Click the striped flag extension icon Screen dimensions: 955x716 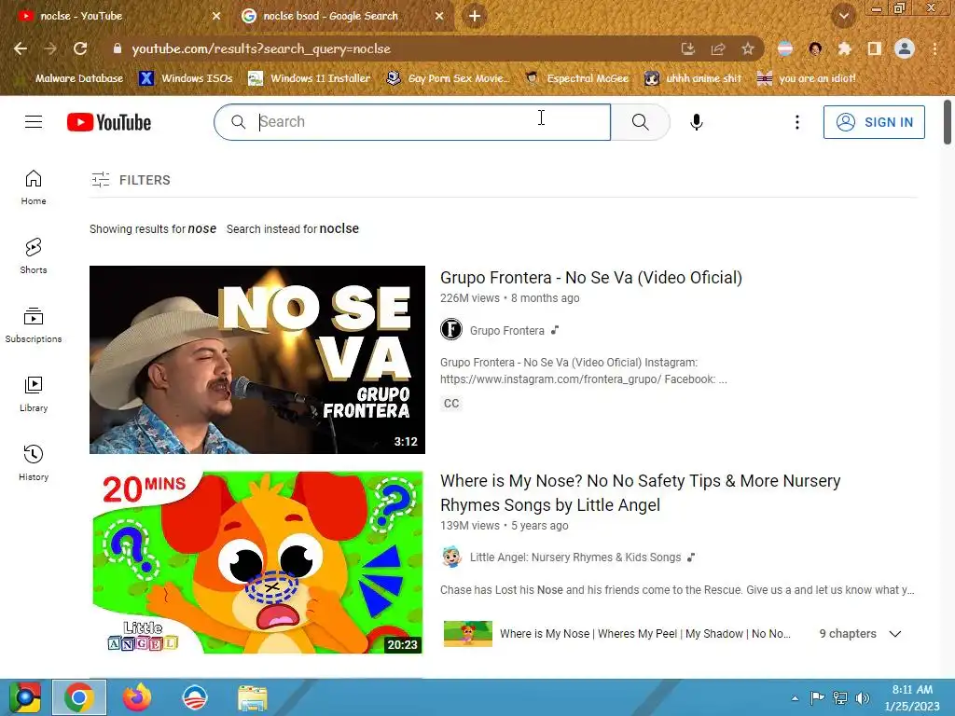pos(785,48)
